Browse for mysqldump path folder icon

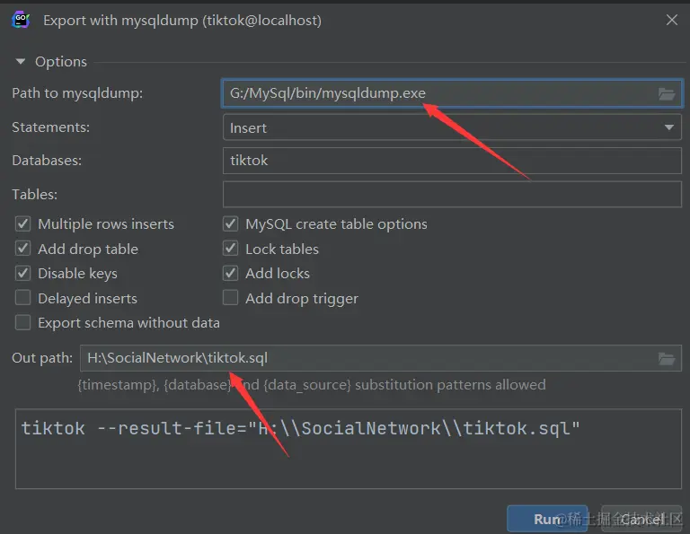666,93
